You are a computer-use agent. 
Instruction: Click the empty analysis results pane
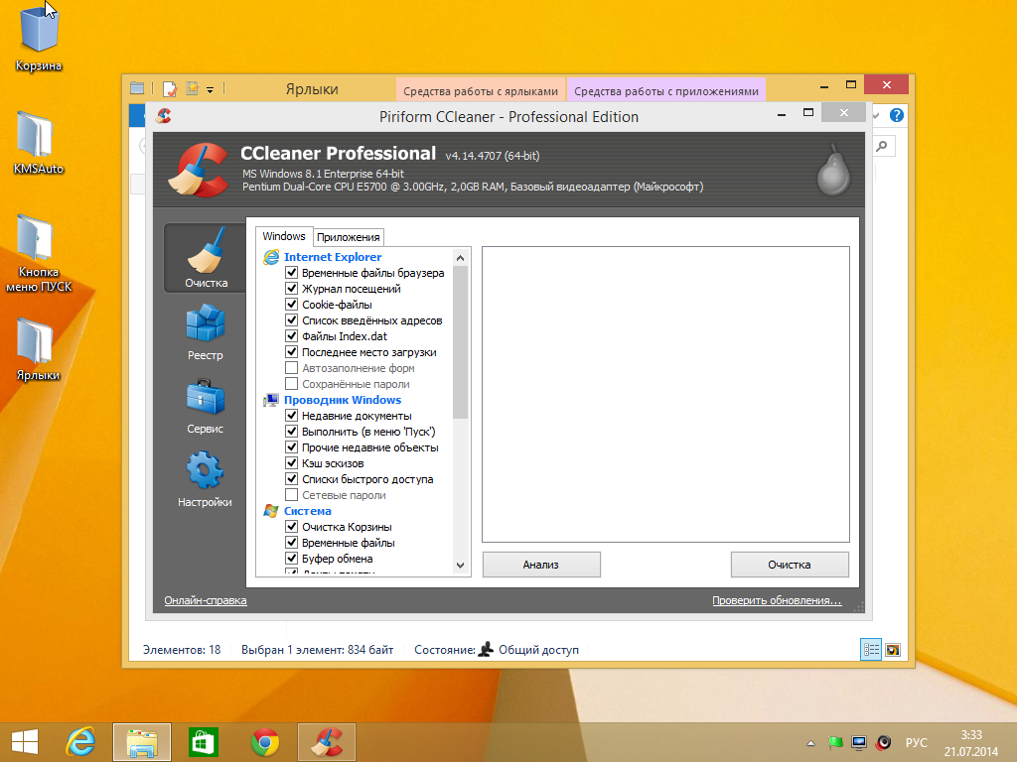665,394
